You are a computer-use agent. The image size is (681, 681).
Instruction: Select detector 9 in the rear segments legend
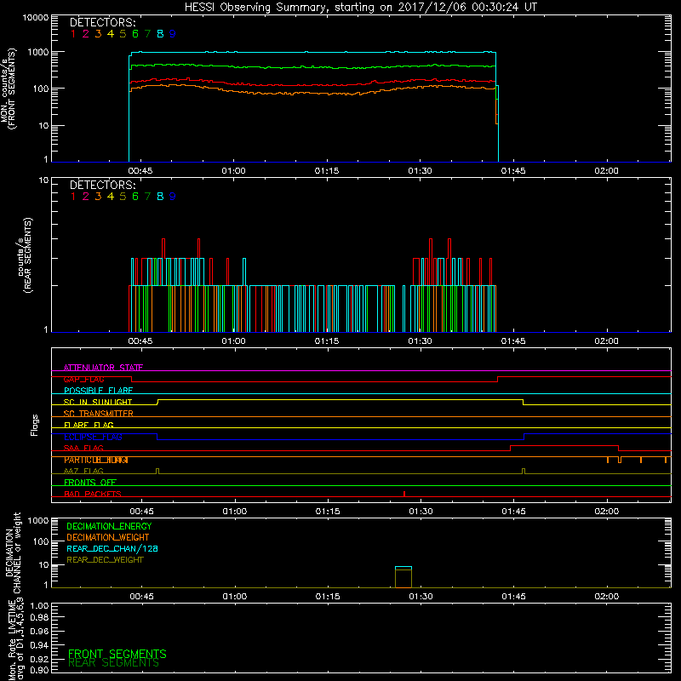[172, 197]
